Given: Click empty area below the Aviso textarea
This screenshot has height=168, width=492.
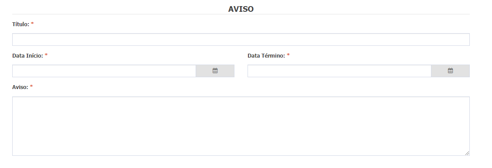Looking at the screenshot, I should tap(241, 162).
